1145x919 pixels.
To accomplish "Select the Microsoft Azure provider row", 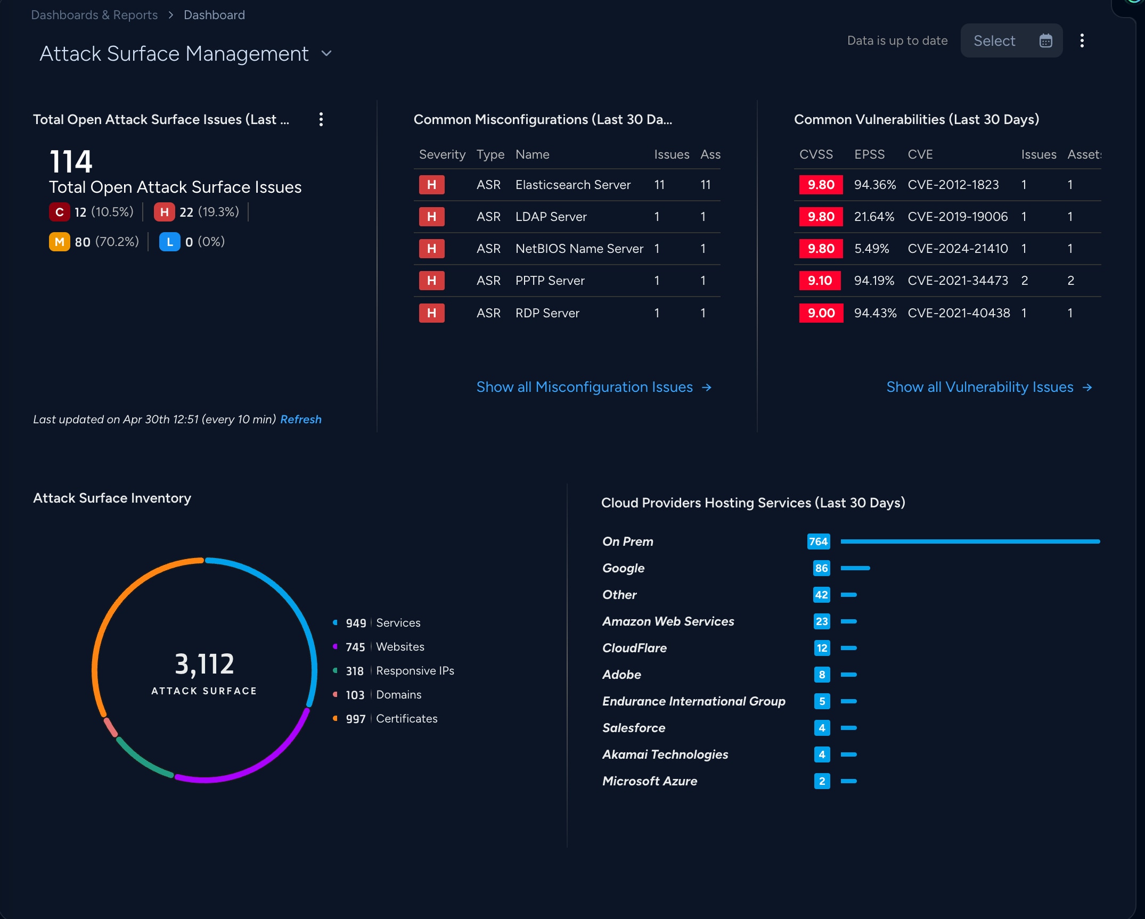I will (x=850, y=781).
